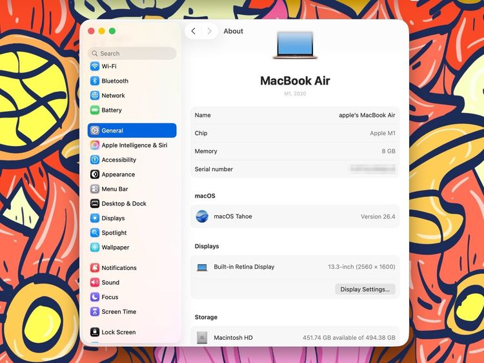Open Screen Time label
484x363 pixels.
tap(119, 311)
